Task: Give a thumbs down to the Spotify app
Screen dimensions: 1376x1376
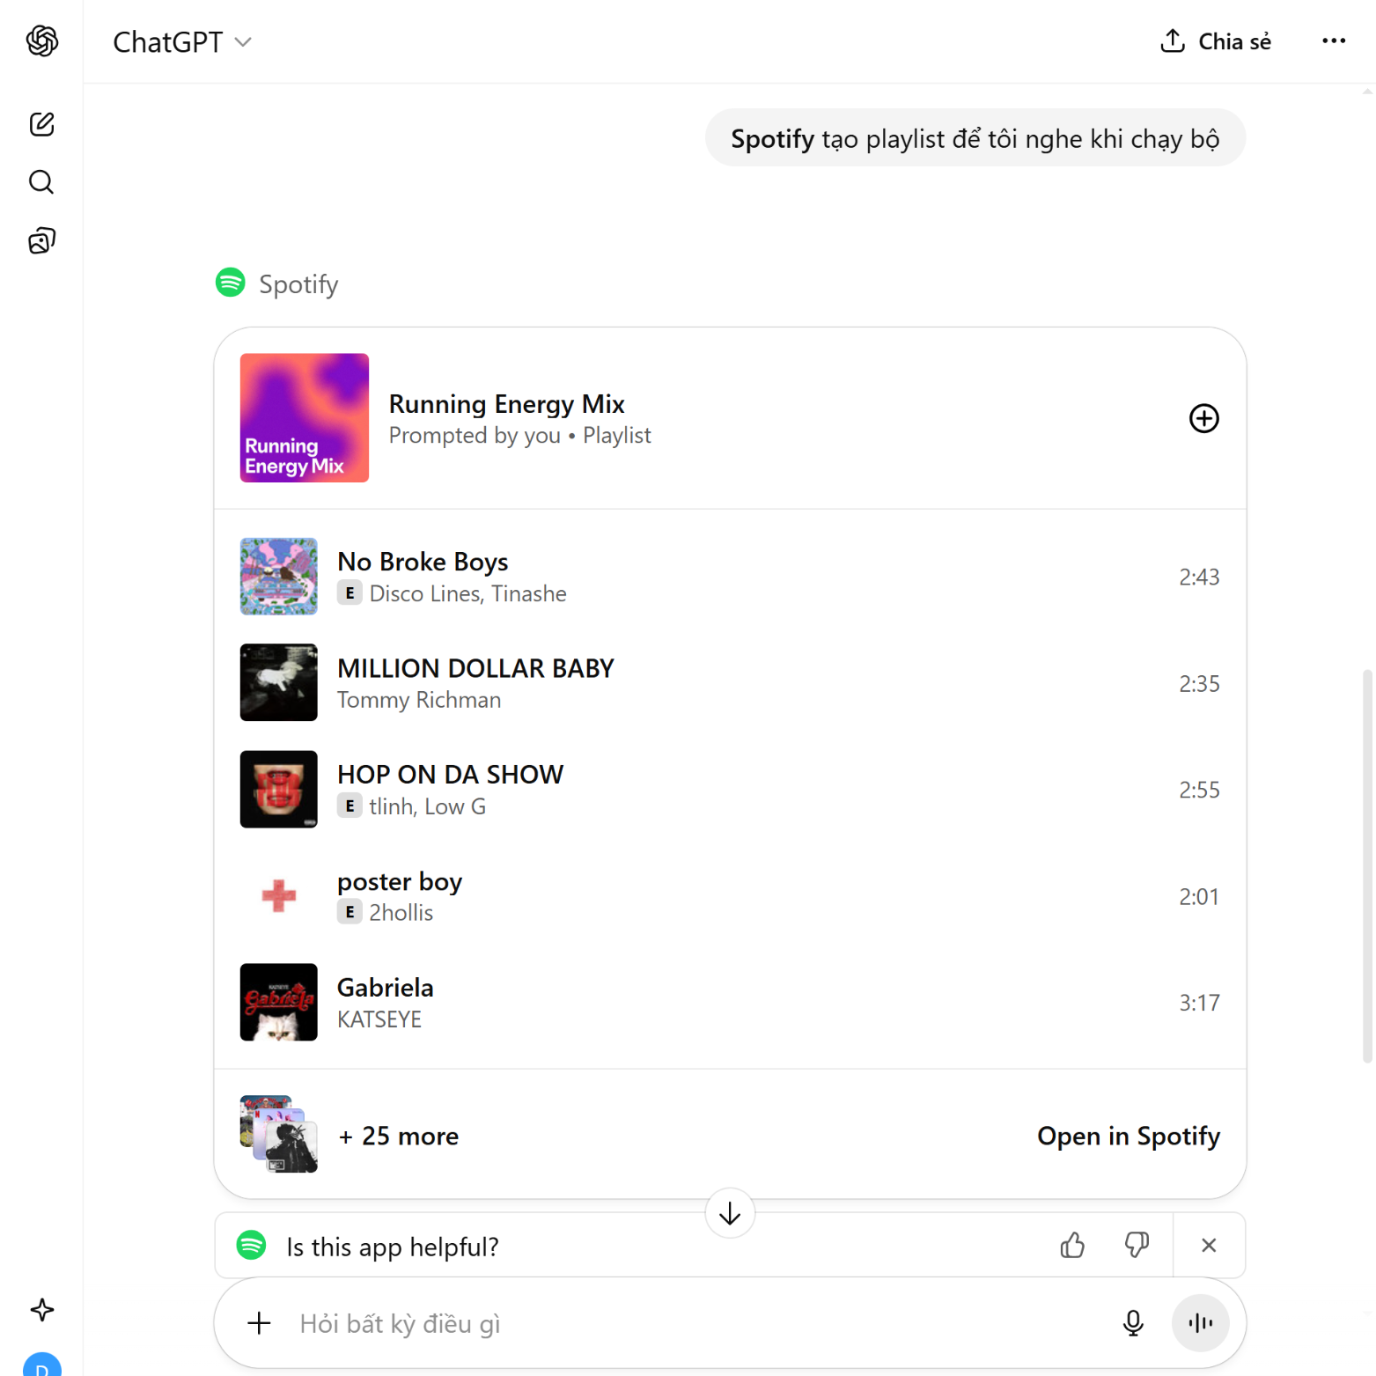Action: (x=1137, y=1245)
